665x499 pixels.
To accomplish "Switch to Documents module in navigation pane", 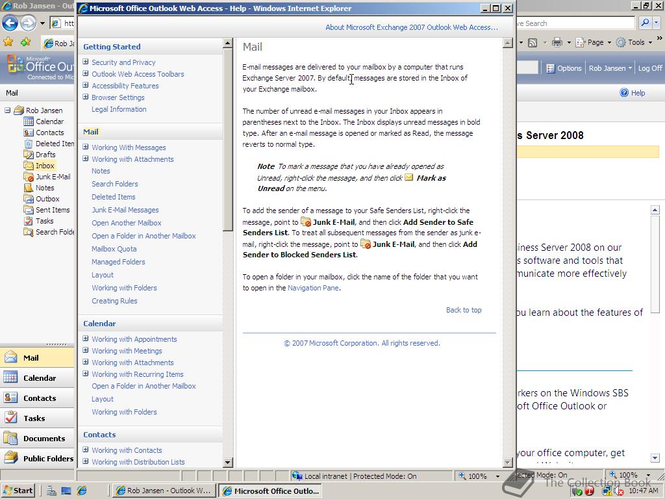I will (x=37, y=438).
